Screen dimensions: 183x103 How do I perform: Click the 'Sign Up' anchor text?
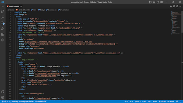69,80
